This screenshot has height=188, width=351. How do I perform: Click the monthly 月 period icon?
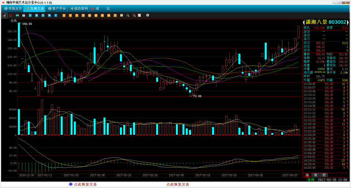[x=43, y=15]
